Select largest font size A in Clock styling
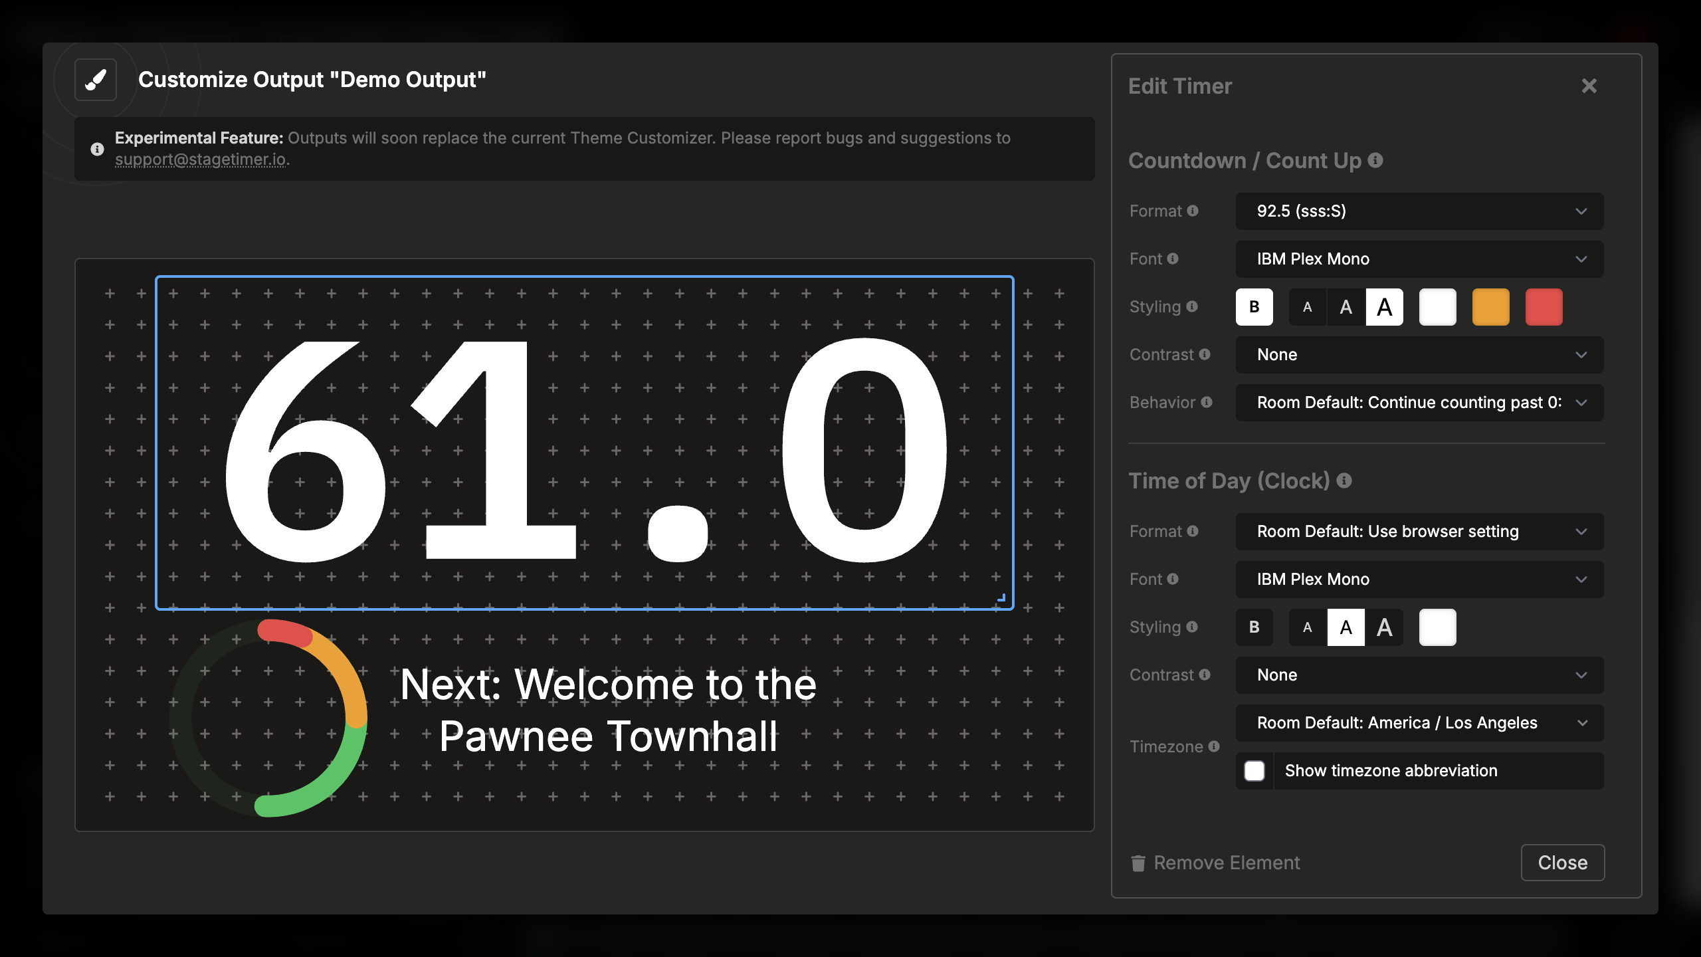The height and width of the screenshot is (957, 1701). click(x=1384, y=627)
